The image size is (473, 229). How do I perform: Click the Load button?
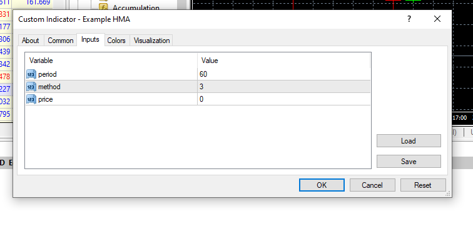click(409, 141)
